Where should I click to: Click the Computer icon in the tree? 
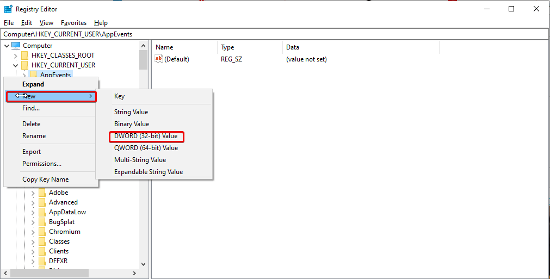click(16, 46)
